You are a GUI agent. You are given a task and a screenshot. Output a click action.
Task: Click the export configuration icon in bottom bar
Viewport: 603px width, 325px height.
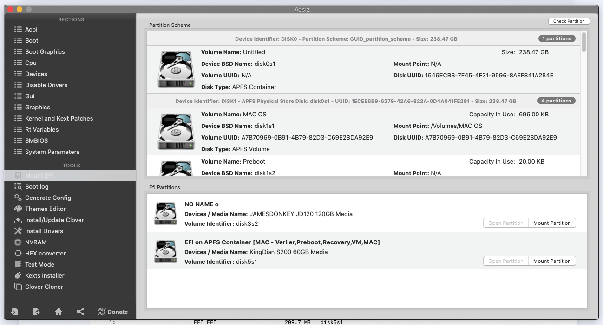[36, 312]
